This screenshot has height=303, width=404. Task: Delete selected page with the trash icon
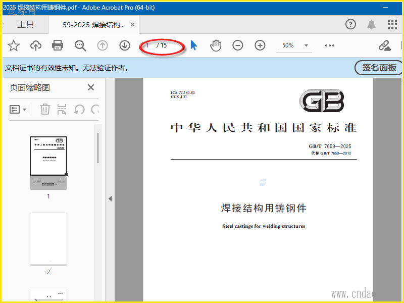point(45,109)
